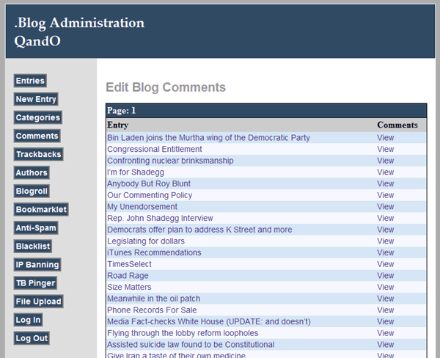
Task: View comments for My Unendorsement
Action: point(386,207)
